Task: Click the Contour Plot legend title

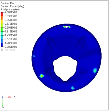Action: 7,3
